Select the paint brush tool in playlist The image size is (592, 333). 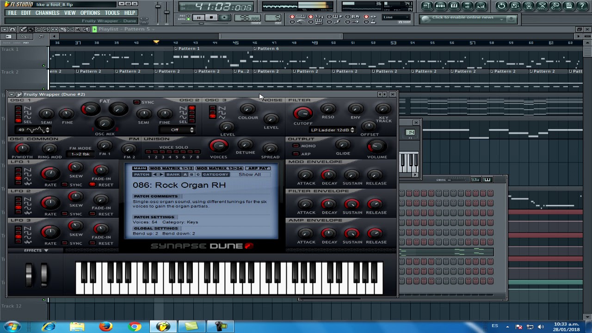[x=31, y=29]
